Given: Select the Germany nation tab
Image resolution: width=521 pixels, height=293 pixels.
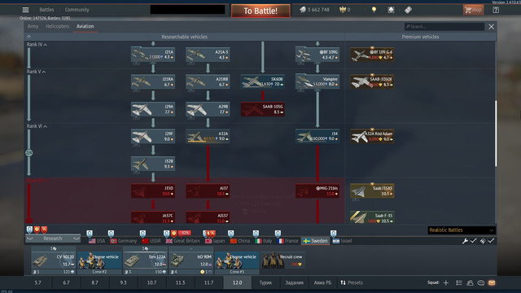Looking at the screenshot, I should (x=123, y=241).
